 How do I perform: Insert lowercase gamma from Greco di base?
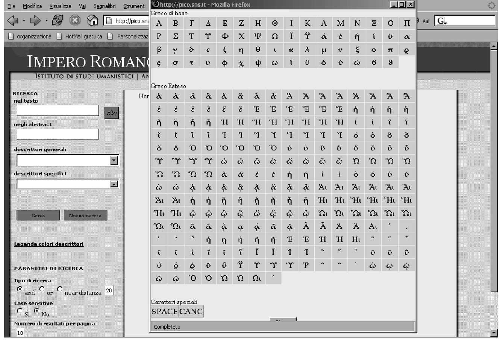pyautogui.click(x=176, y=50)
